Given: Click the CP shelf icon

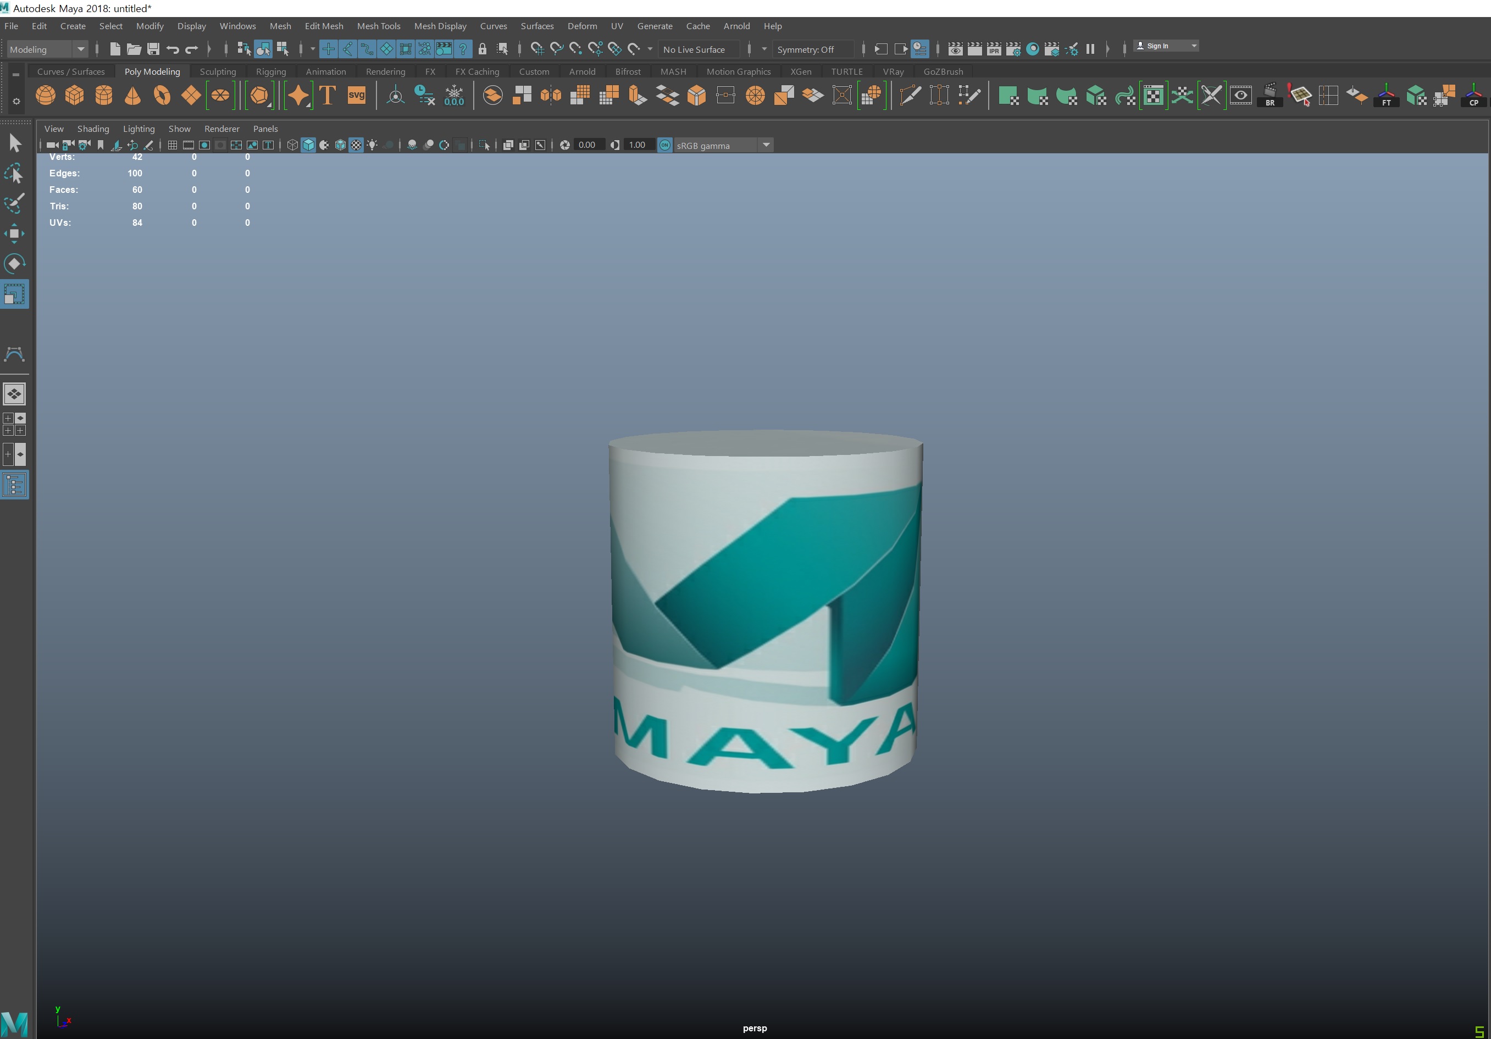Looking at the screenshot, I should (x=1473, y=96).
